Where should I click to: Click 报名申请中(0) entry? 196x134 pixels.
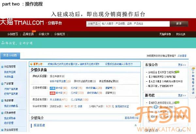coord(57,76)
